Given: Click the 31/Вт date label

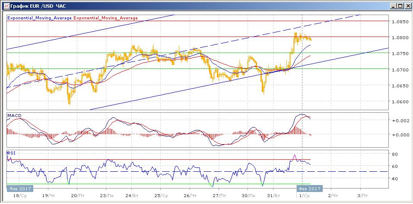Looking at the screenshot, I should [273, 196].
